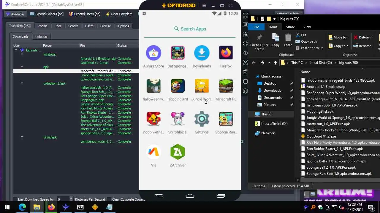Click the OptiDroid keyboard sidebar icon
The height and width of the screenshot is (213, 380).
[x=245, y=25]
